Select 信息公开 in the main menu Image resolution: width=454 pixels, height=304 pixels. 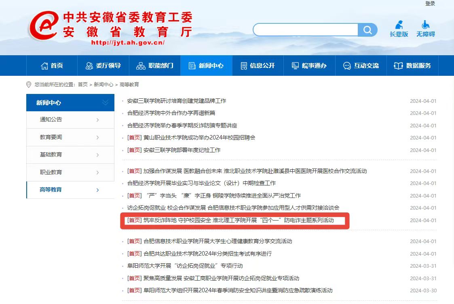pos(258,66)
